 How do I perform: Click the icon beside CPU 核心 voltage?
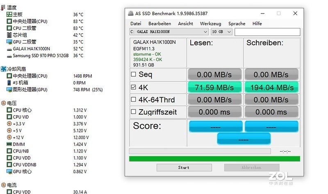(x=9, y=110)
